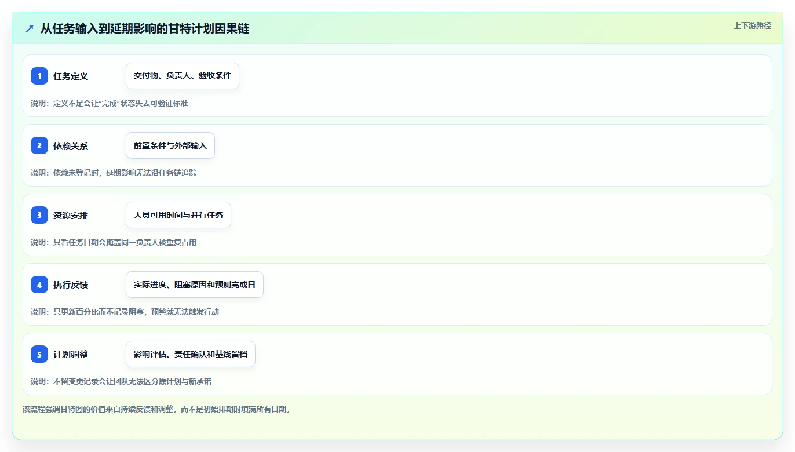Viewport: 795px width, 452px height.
Task: Select the 实际进度、阻塞原因和预测完成日 chip
Action: tap(195, 285)
